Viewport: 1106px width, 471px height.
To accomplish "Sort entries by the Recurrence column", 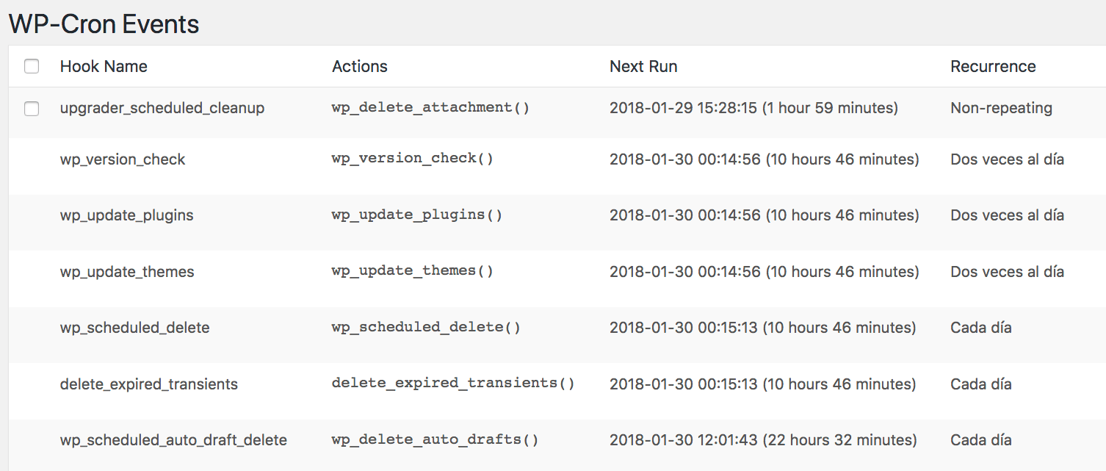I will [x=993, y=66].
